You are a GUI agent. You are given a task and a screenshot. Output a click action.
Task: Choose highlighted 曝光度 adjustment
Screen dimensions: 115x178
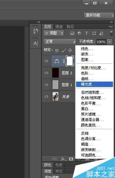(94, 84)
